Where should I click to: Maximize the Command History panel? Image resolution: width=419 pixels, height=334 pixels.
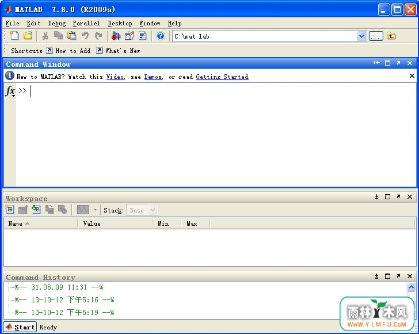coord(387,276)
